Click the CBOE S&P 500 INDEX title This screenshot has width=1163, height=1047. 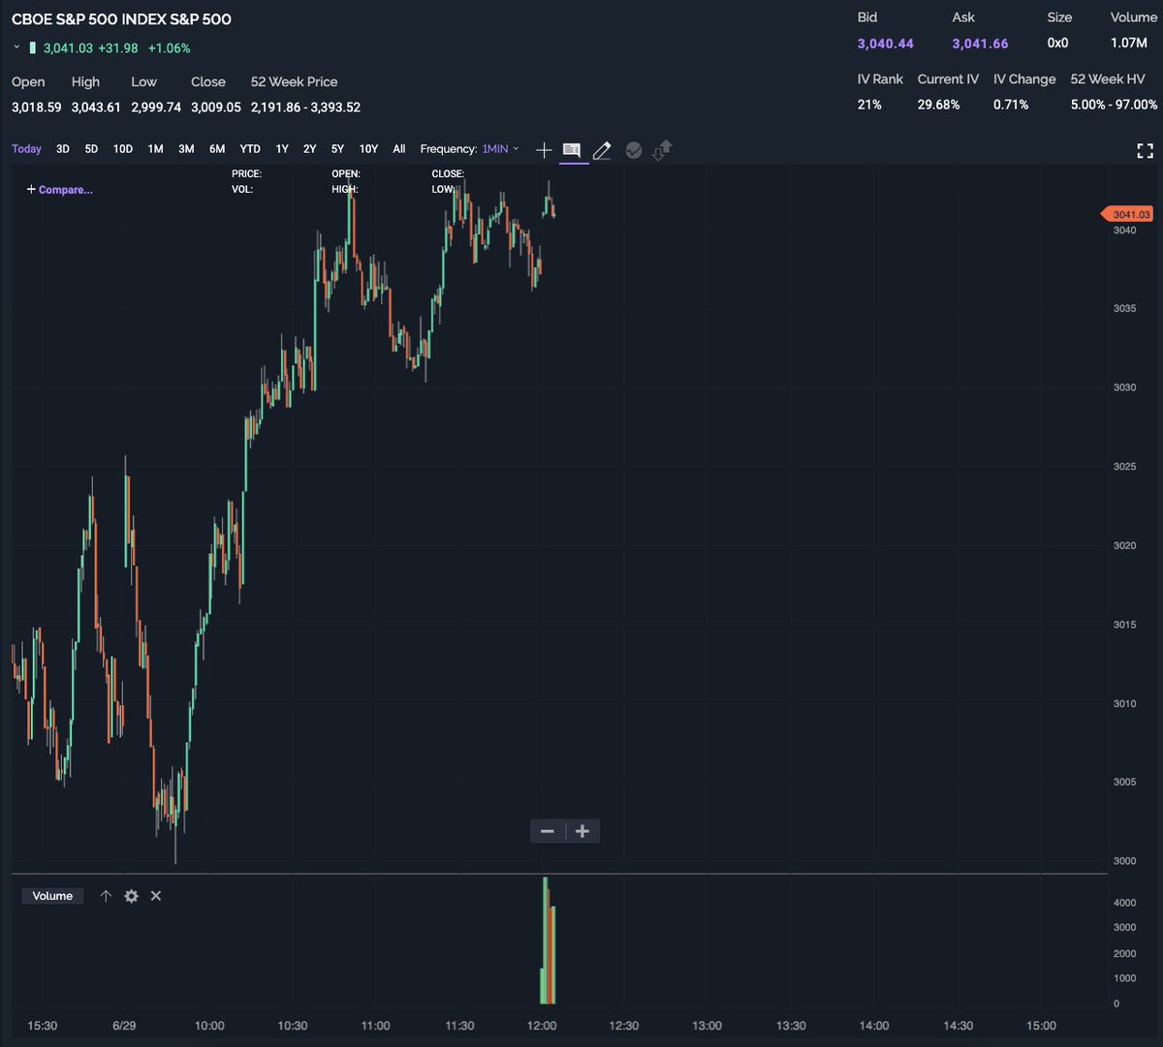pyautogui.click(x=121, y=18)
